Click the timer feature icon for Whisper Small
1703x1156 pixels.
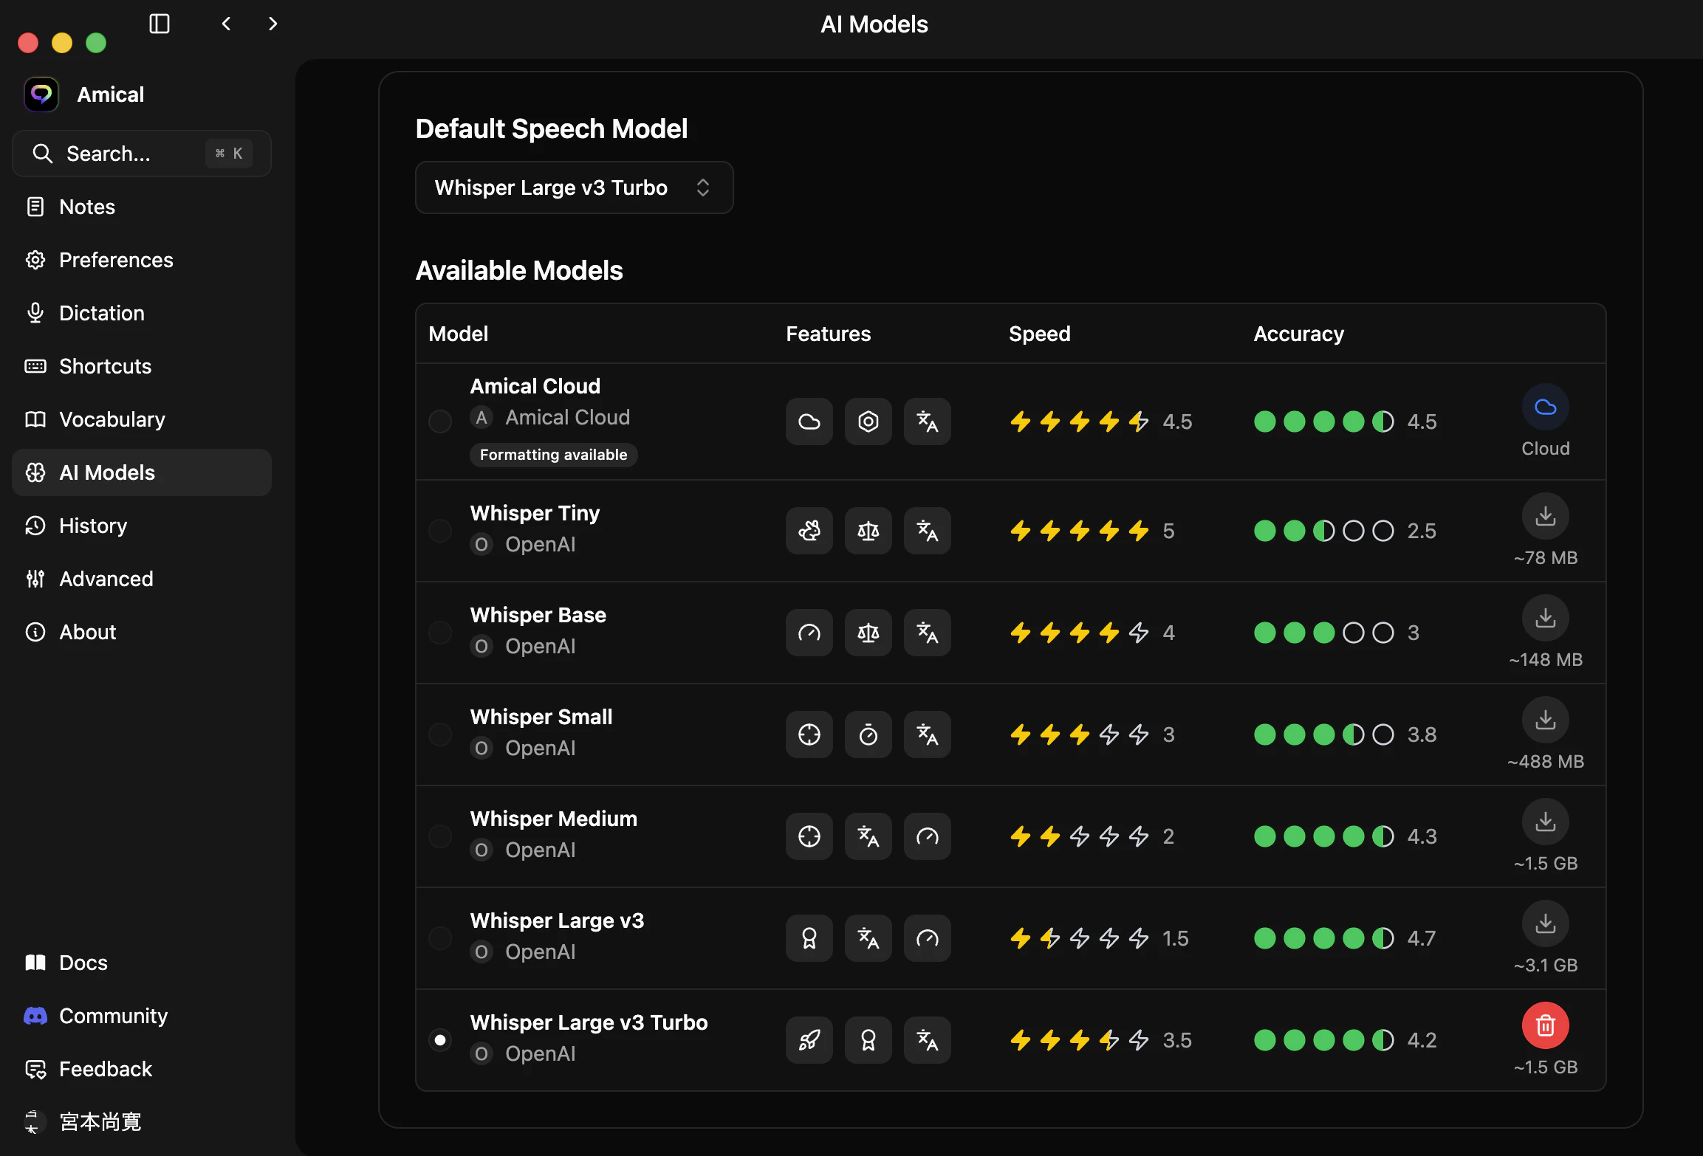[x=868, y=734]
